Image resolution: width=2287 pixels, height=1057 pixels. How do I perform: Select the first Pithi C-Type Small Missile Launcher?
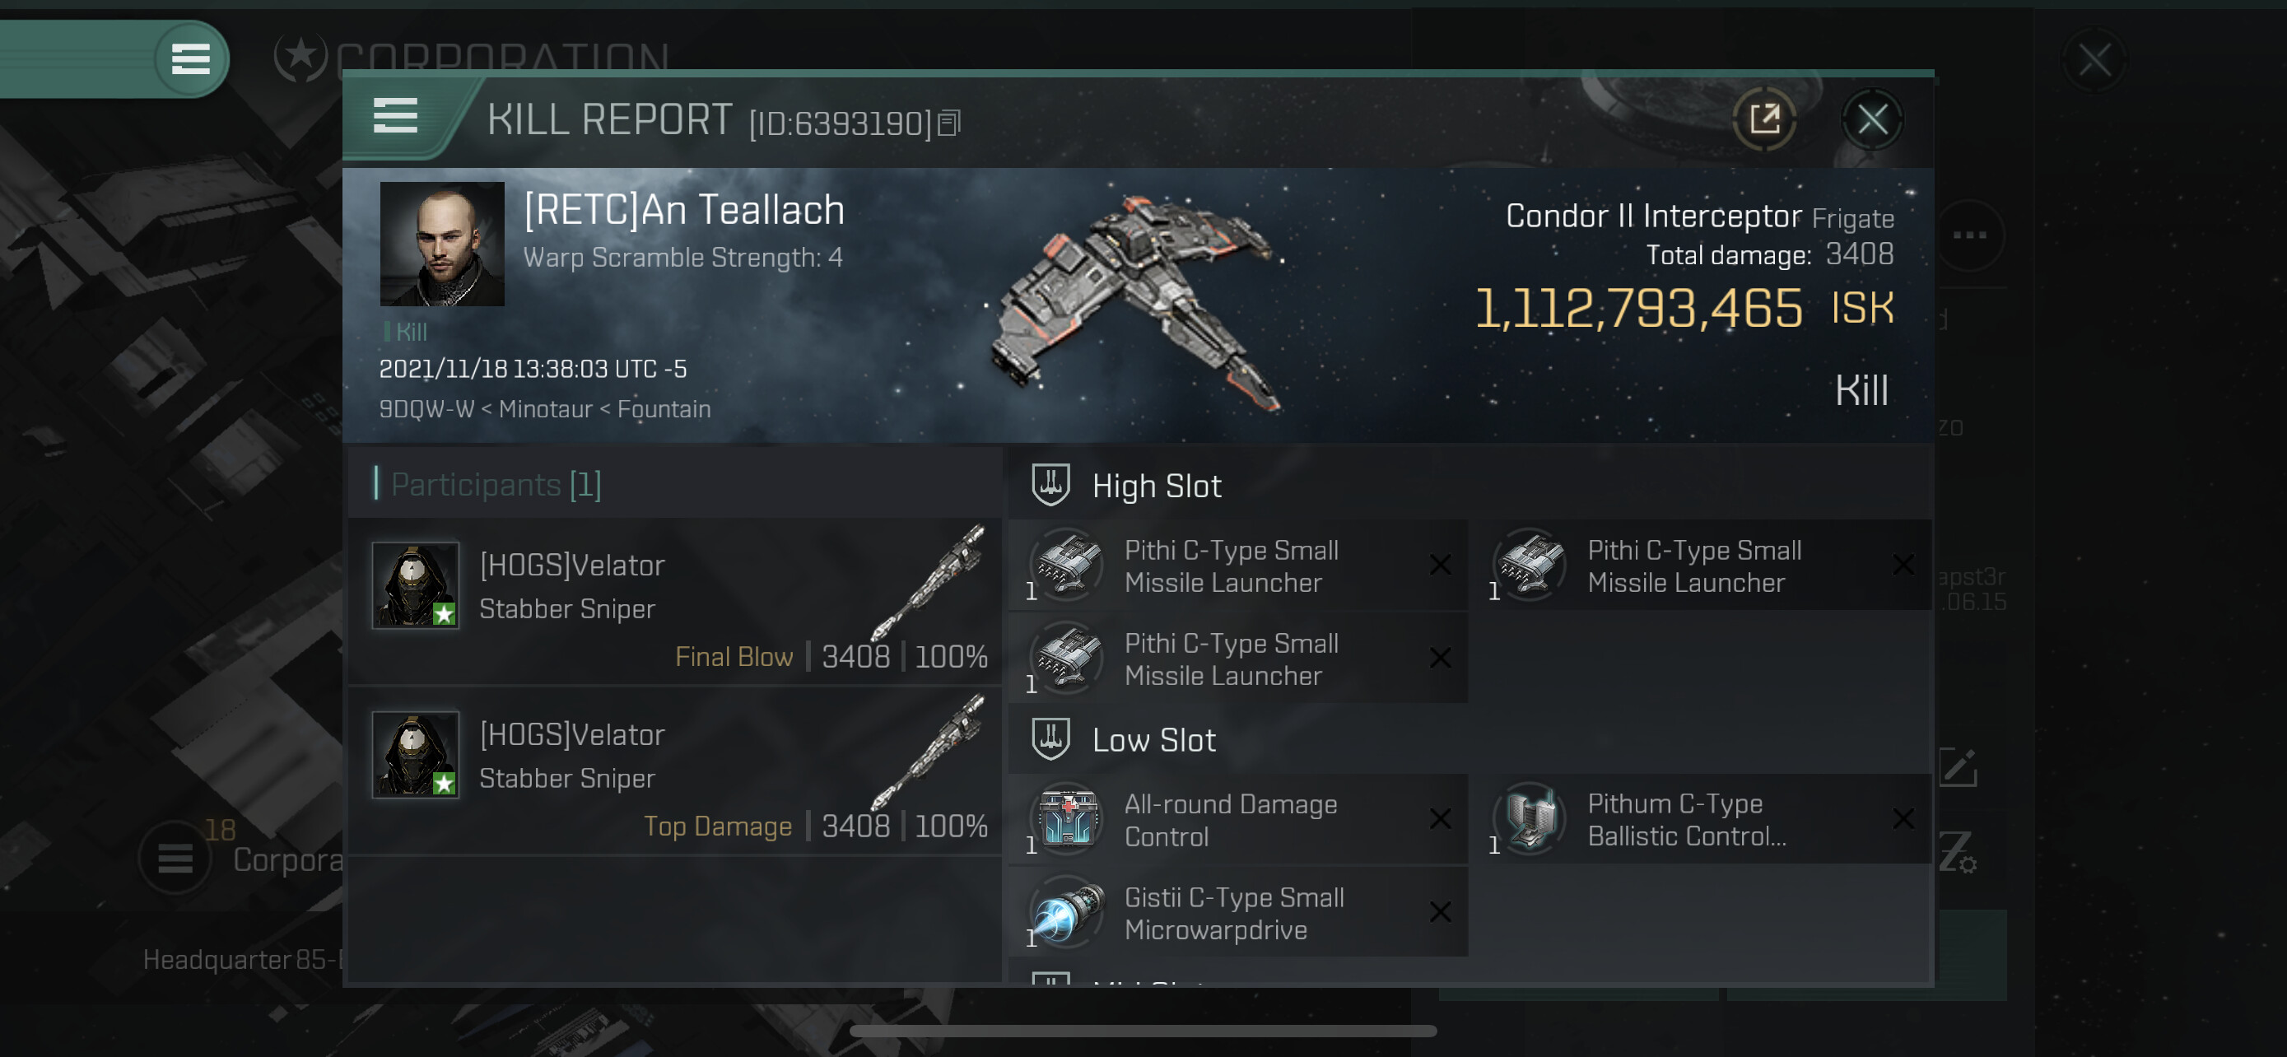pyautogui.click(x=1237, y=566)
